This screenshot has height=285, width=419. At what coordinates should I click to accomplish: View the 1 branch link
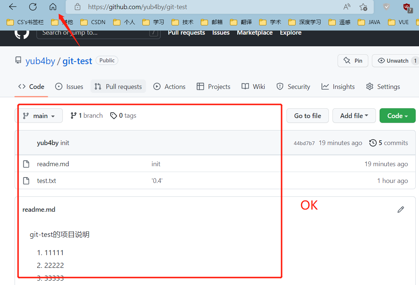(x=87, y=116)
